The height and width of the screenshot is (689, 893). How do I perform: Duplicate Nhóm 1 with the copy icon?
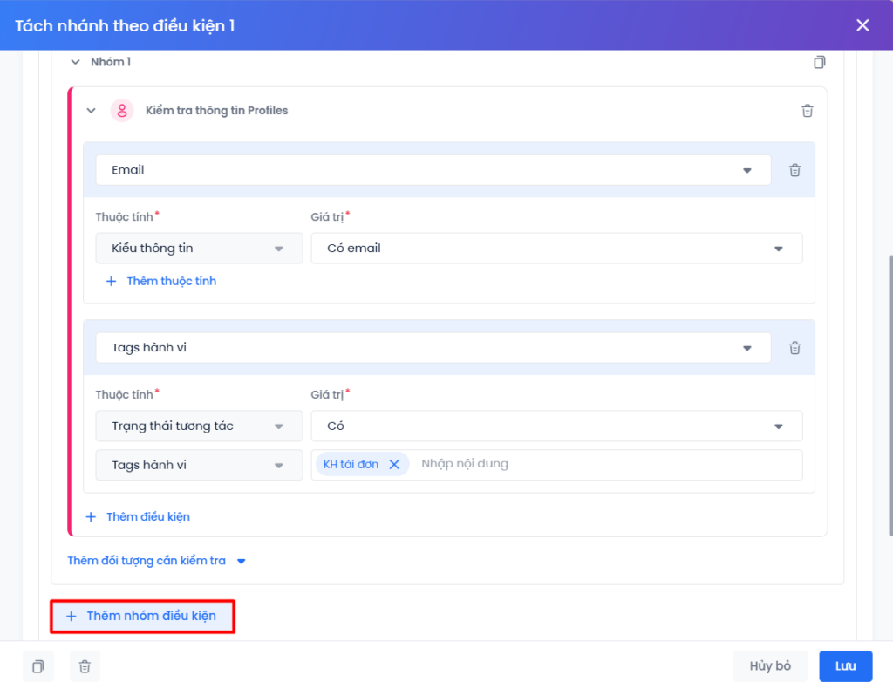click(819, 62)
